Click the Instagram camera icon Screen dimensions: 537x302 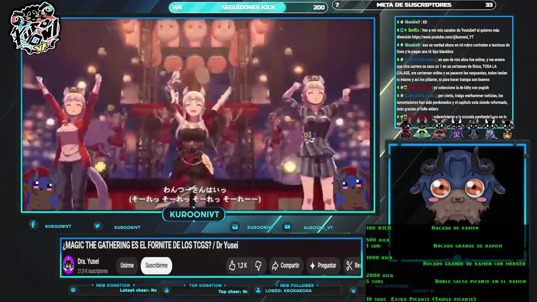point(235,226)
